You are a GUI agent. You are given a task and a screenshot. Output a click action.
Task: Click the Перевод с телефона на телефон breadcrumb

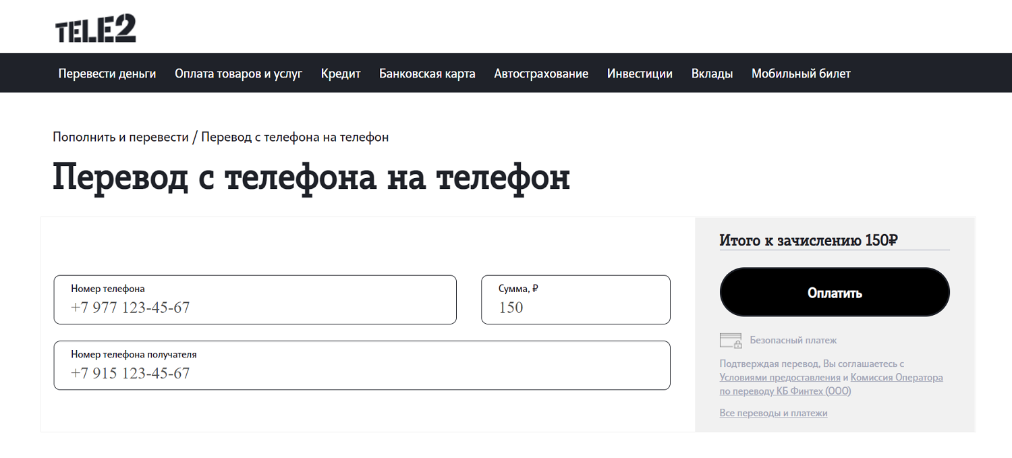pos(295,137)
